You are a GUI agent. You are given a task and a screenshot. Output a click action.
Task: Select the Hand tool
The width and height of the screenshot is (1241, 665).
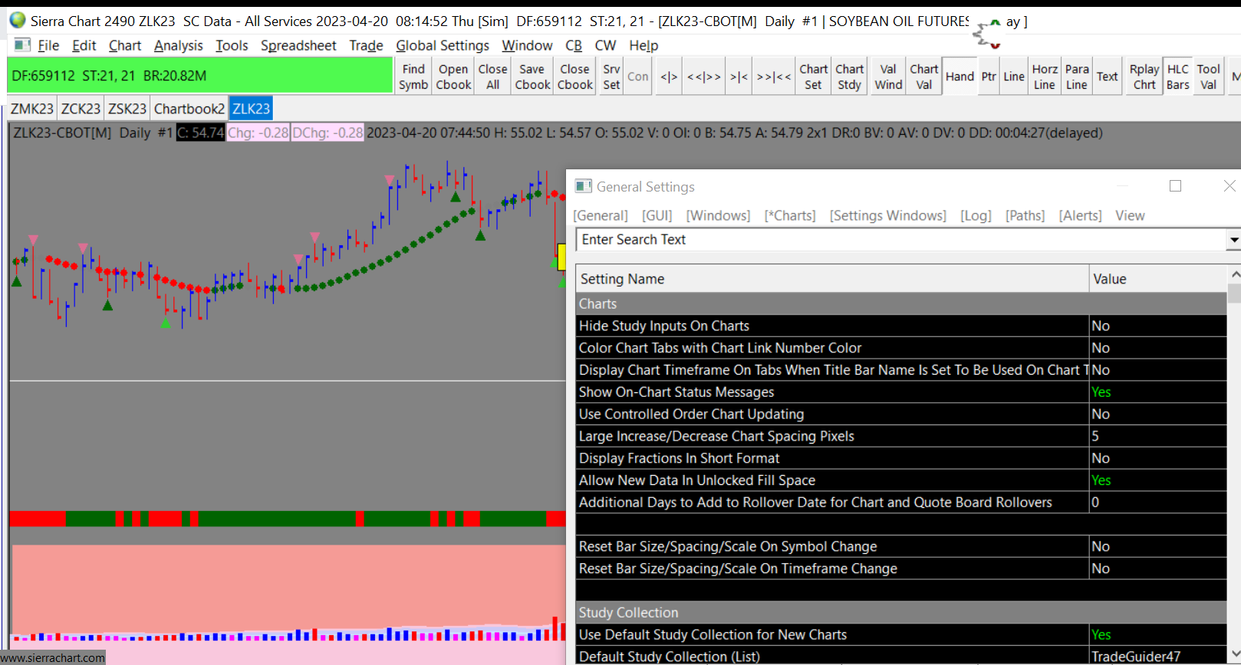(x=960, y=77)
